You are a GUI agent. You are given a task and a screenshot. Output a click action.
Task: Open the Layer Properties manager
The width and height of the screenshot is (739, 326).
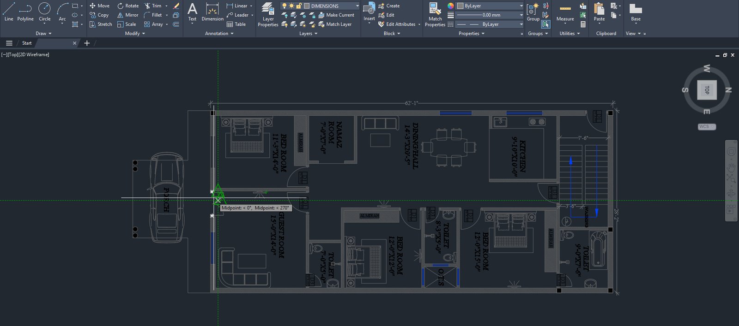tap(268, 14)
